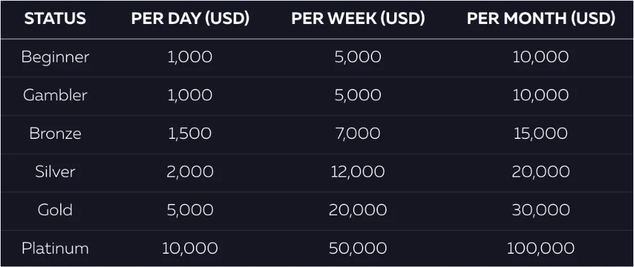Click Platinum per week value 50,000

pos(358,249)
